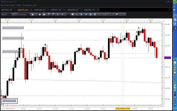
Task: Close the GBP/USD, M5 tab
Action: tap(15, 10)
